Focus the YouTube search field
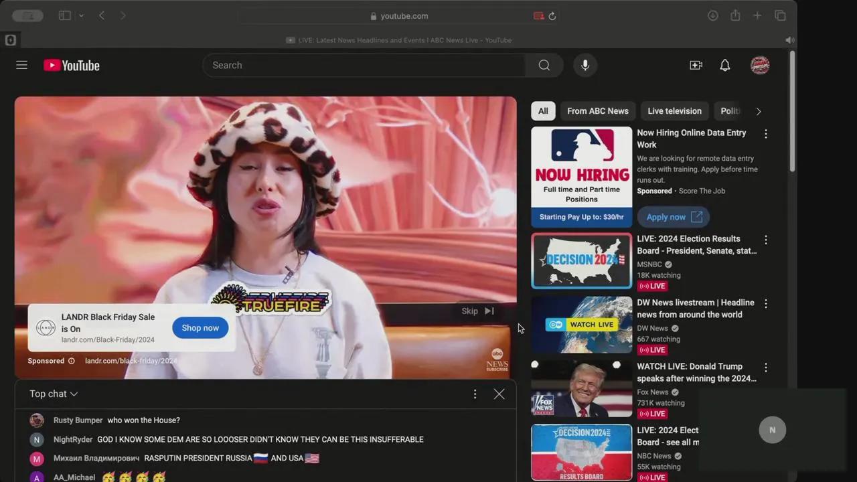857x482 pixels. [364, 65]
